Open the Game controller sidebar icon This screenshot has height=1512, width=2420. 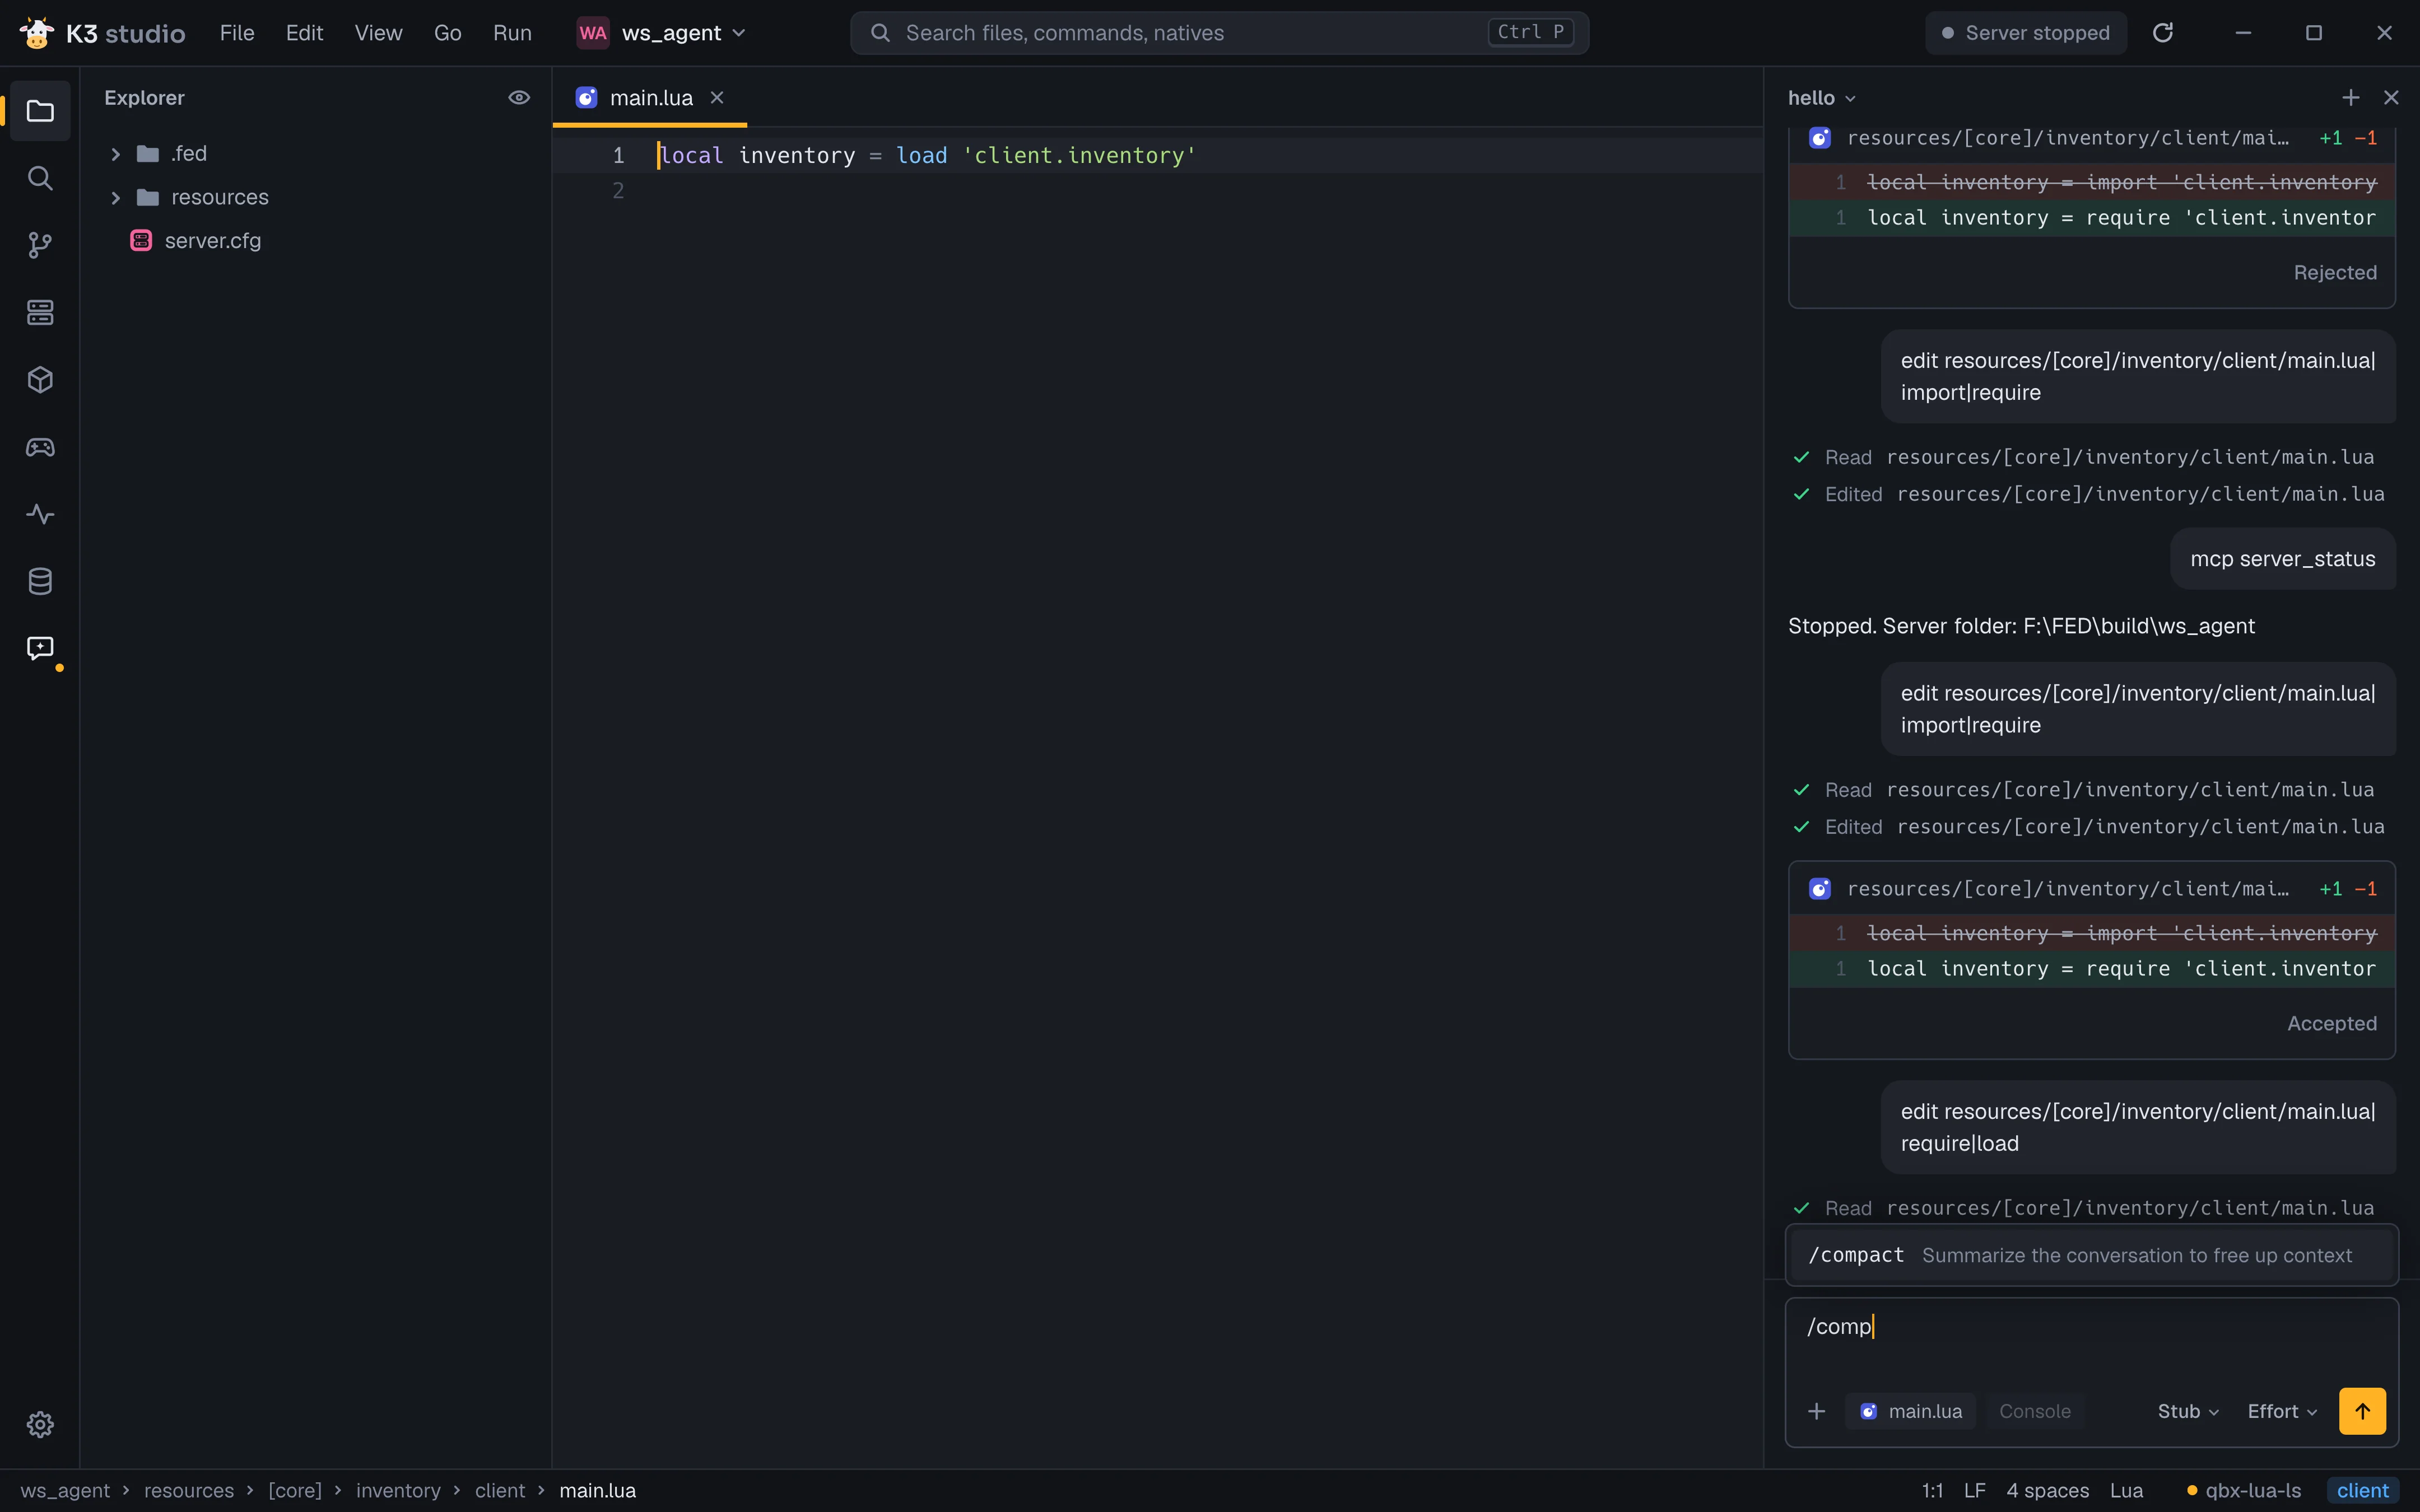pyautogui.click(x=40, y=447)
